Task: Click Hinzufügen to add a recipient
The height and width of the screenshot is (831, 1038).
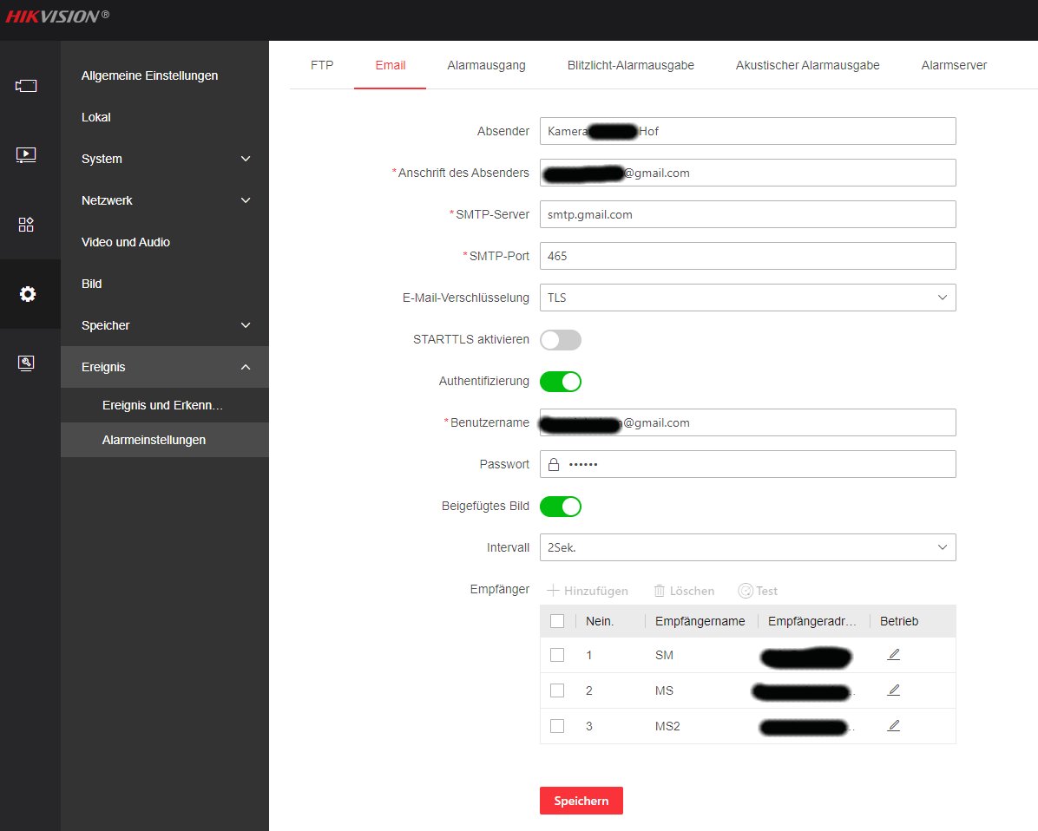Action: [x=588, y=591]
